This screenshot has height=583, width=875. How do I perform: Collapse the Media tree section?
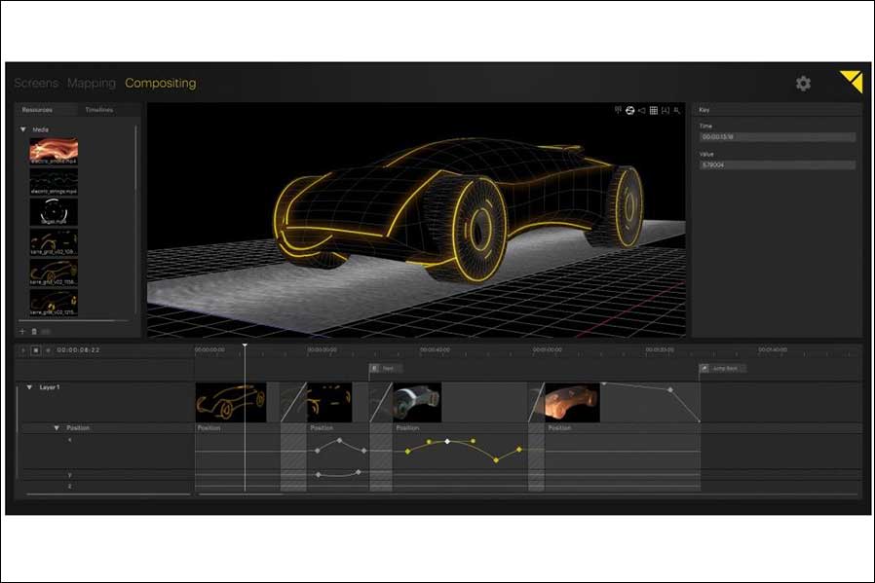[22, 129]
